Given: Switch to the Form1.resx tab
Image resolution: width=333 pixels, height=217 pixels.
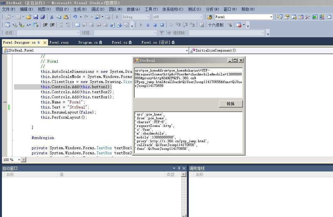Looking at the screenshot, I should pos(59,42).
